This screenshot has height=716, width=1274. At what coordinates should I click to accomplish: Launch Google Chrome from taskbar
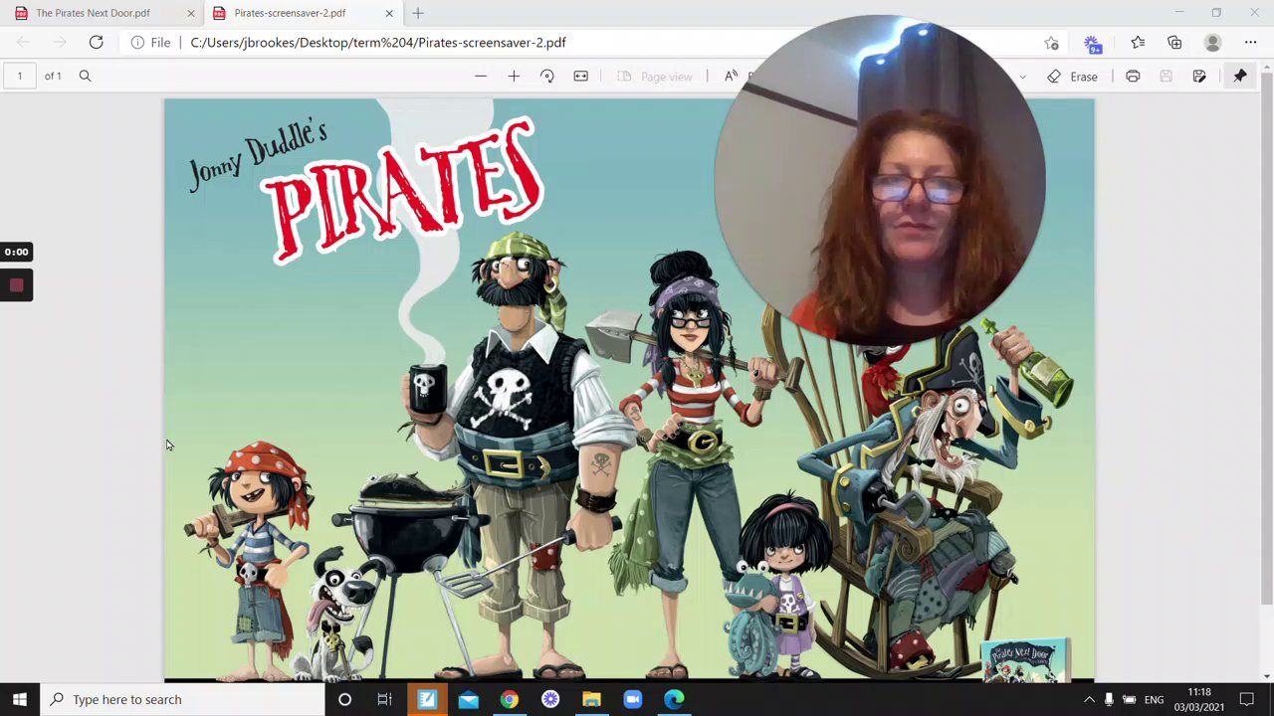pyautogui.click(x=509, y=699)
